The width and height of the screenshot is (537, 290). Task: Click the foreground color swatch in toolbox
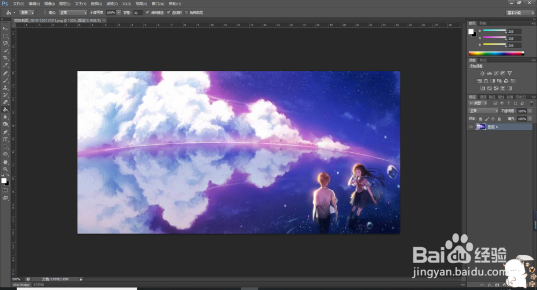pos(4,181)
